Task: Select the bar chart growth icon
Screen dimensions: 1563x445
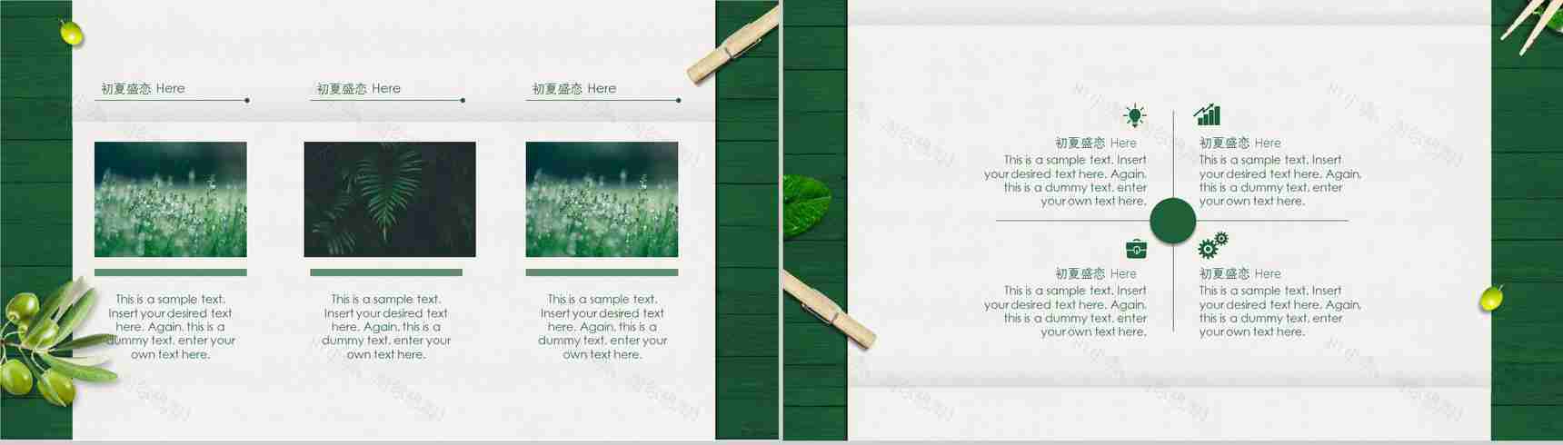Action: (1208, 115)
